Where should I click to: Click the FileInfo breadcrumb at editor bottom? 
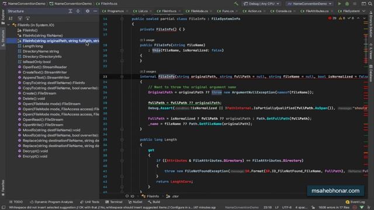click(150, 196)
